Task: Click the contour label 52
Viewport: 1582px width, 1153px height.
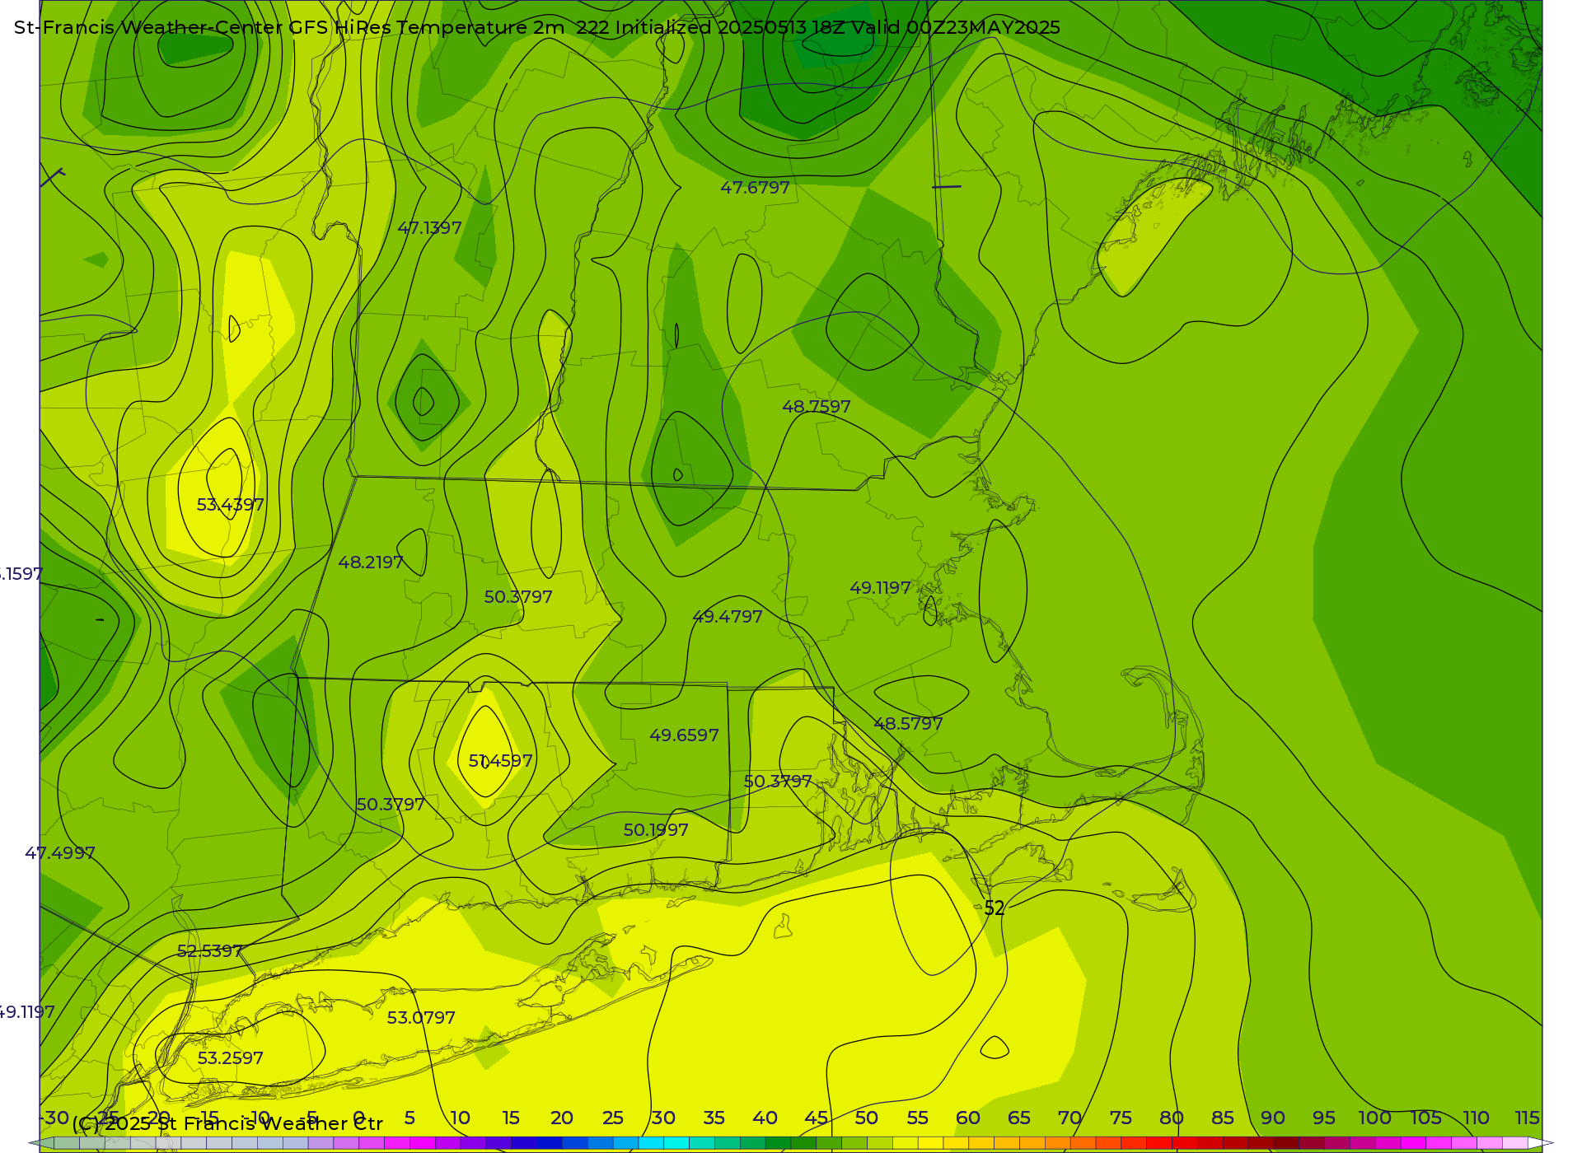Action: 995,908
